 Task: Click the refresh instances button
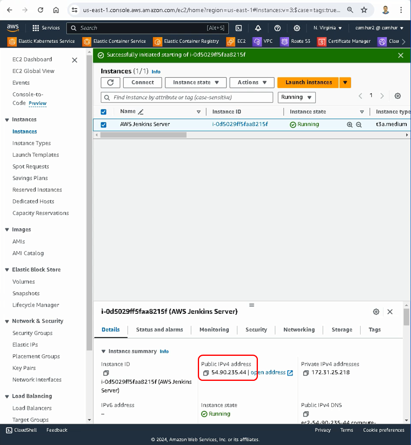pyautogui.click(x=110, y=82)
